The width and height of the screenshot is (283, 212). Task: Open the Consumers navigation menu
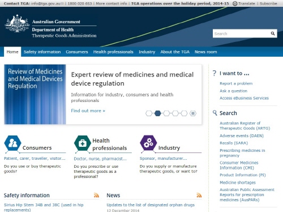click(x=77, y=52)
